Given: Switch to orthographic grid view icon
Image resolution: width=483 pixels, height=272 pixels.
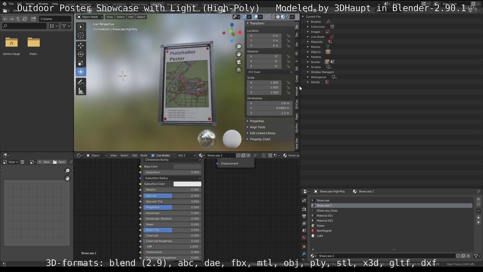Looking at the screenshot, I should [238, 70].
